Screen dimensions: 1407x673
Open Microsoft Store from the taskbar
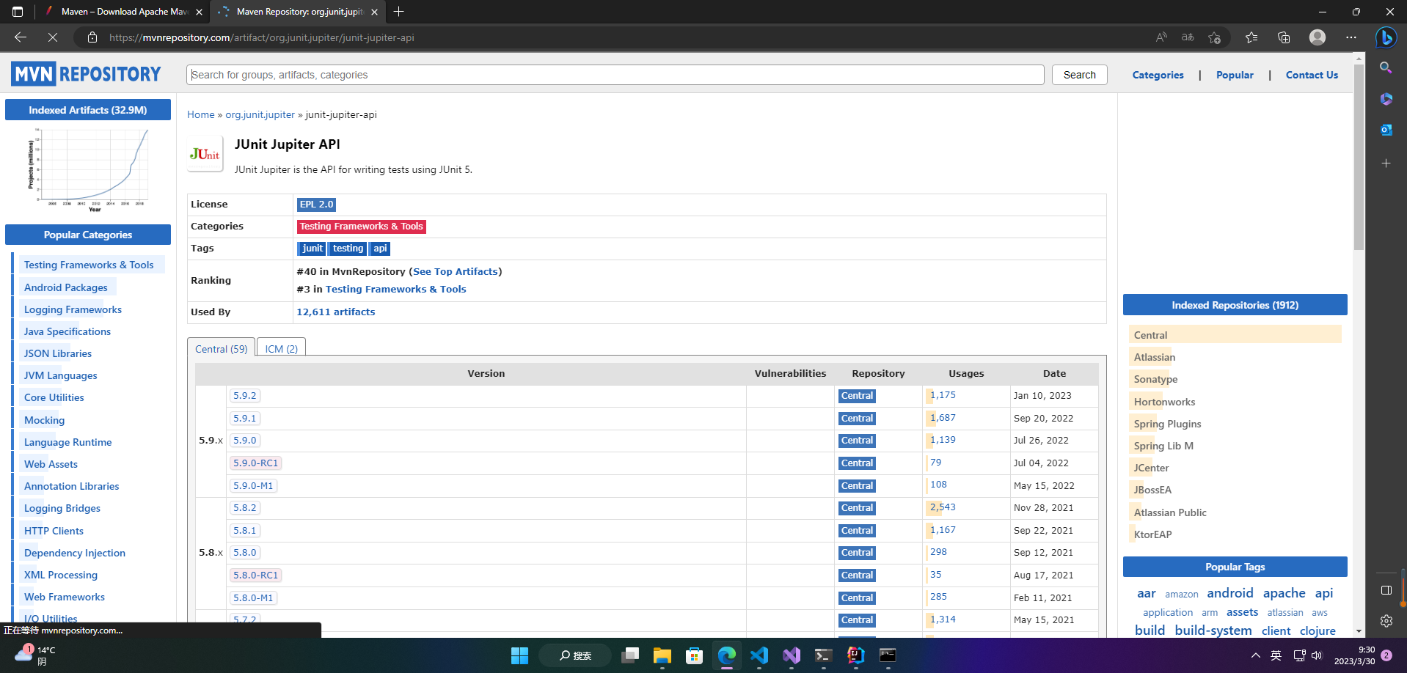coord(695,655)
